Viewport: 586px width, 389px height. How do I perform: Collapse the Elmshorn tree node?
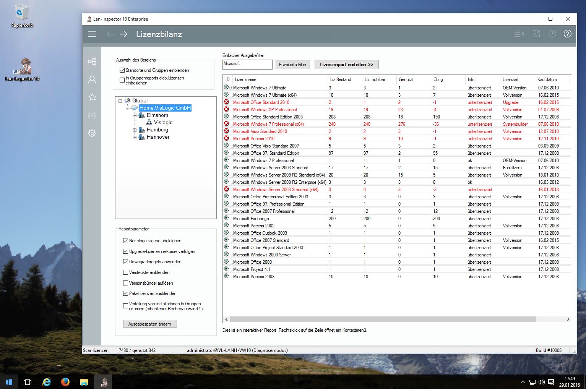(135, 115)
